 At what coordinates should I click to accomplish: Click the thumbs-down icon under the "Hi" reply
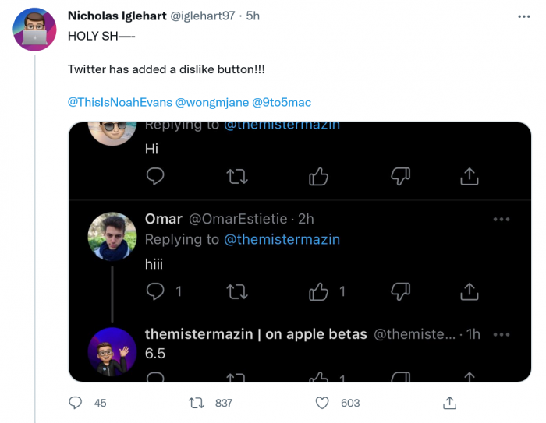click(x=400, y=177)
